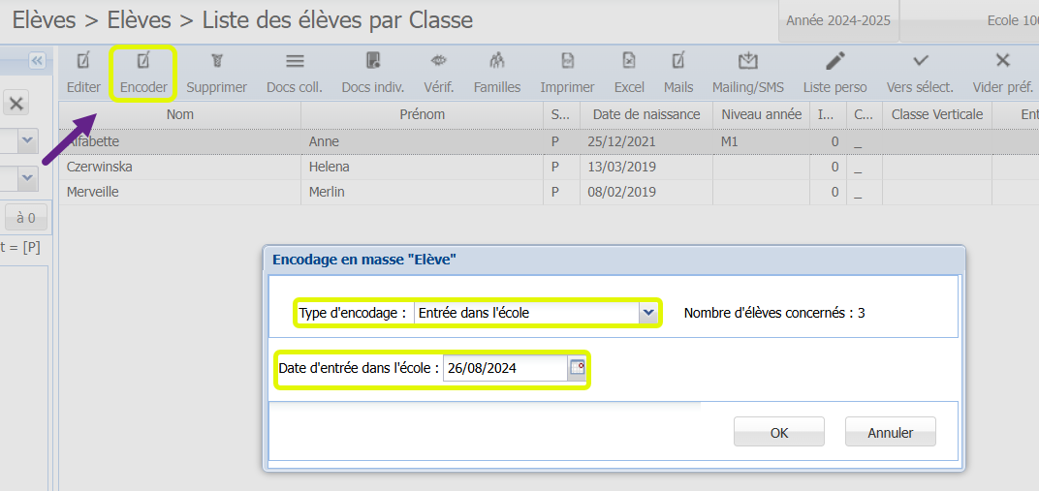The width and height of the screenshot is (1039, 491).
Task: Open Docs coll. documents menu
Action: tap(295, 62)
